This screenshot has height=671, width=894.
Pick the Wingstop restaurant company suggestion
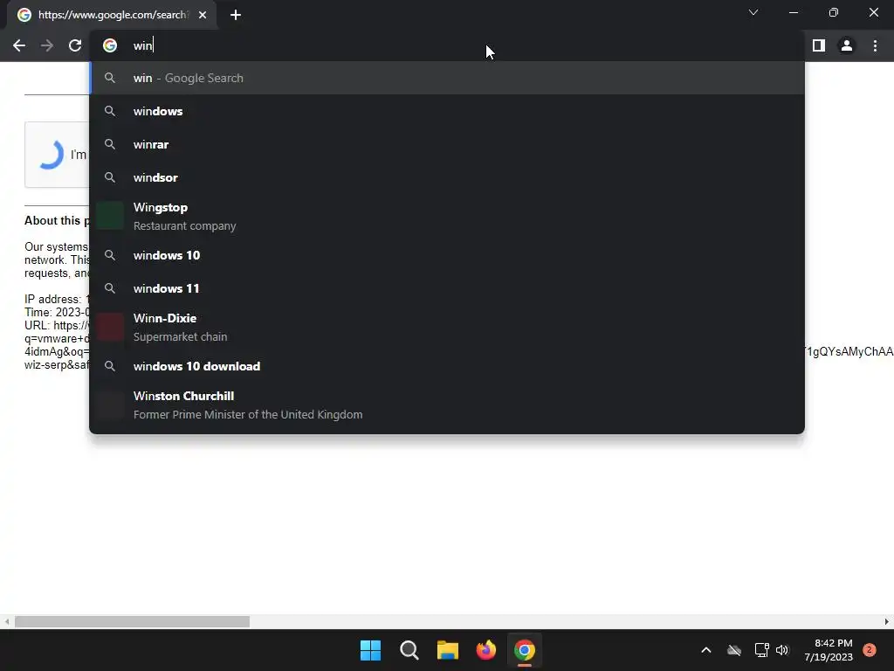447,217
